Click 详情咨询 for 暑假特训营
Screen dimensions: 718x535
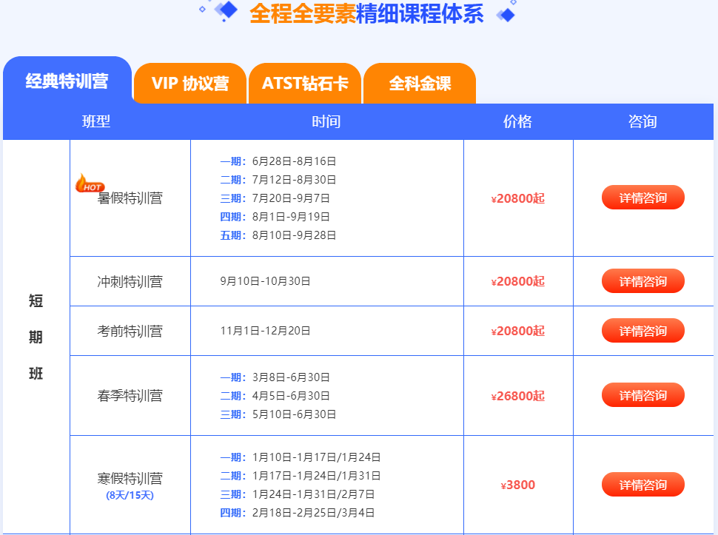[x=642, y=198]
